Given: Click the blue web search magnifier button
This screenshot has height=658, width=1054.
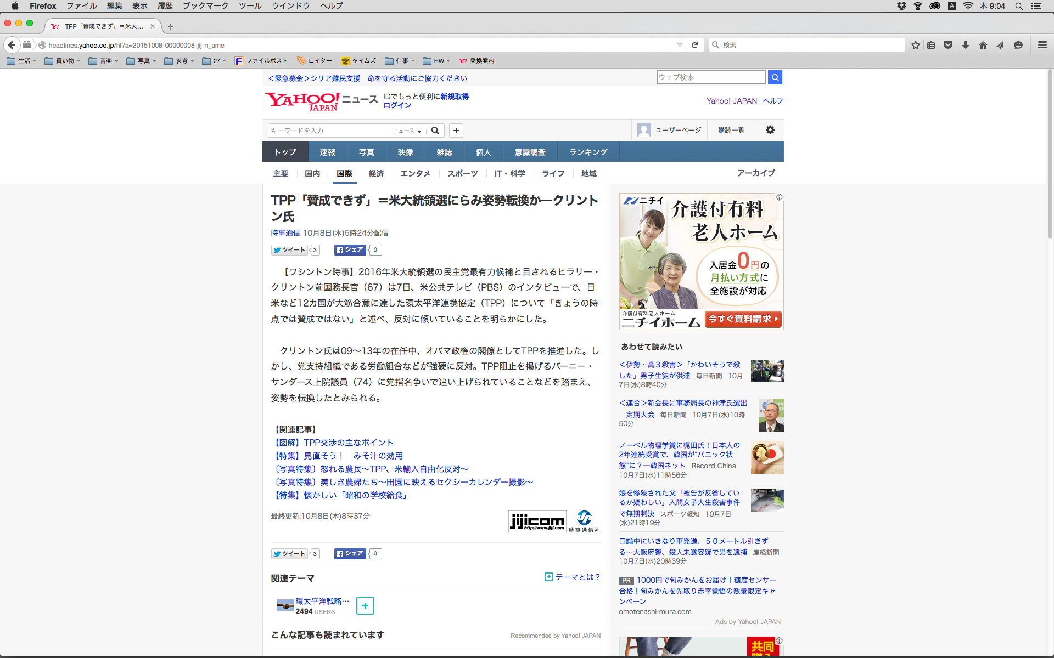Looking at the screenshot, I should tap(775, 77).
